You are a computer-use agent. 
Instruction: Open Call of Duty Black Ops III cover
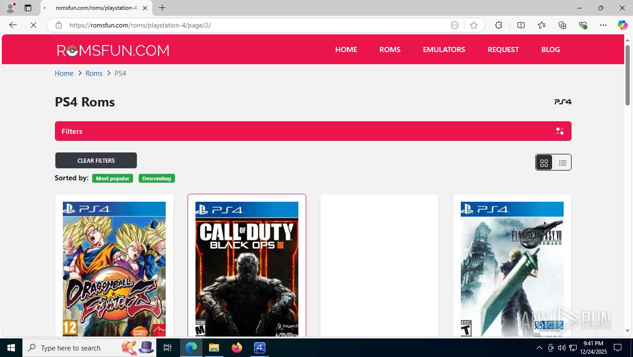click(247, 269)
